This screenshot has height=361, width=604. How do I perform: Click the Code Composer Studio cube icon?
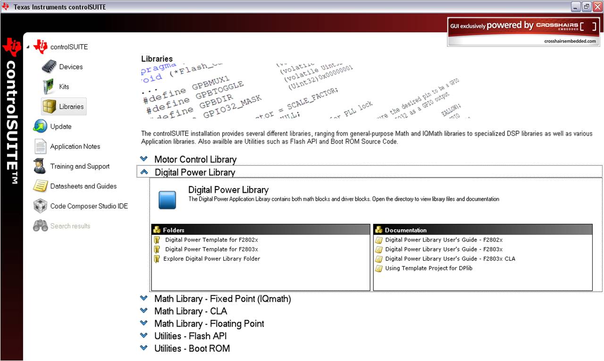(40, 206)
